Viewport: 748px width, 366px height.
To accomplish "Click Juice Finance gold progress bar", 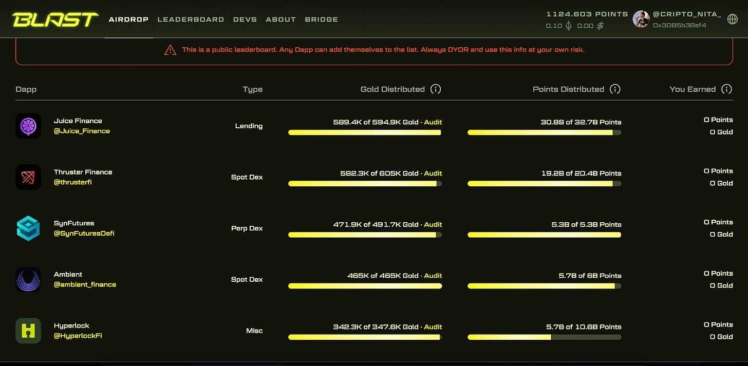I will 365,132.
